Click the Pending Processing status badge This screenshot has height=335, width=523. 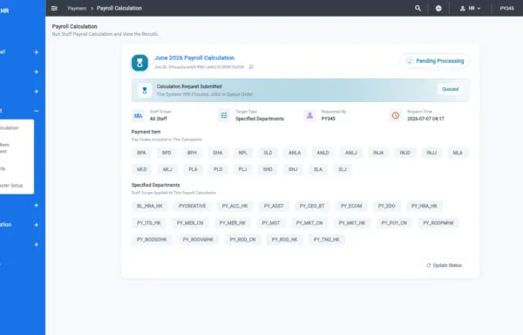(x=434, y=61)
